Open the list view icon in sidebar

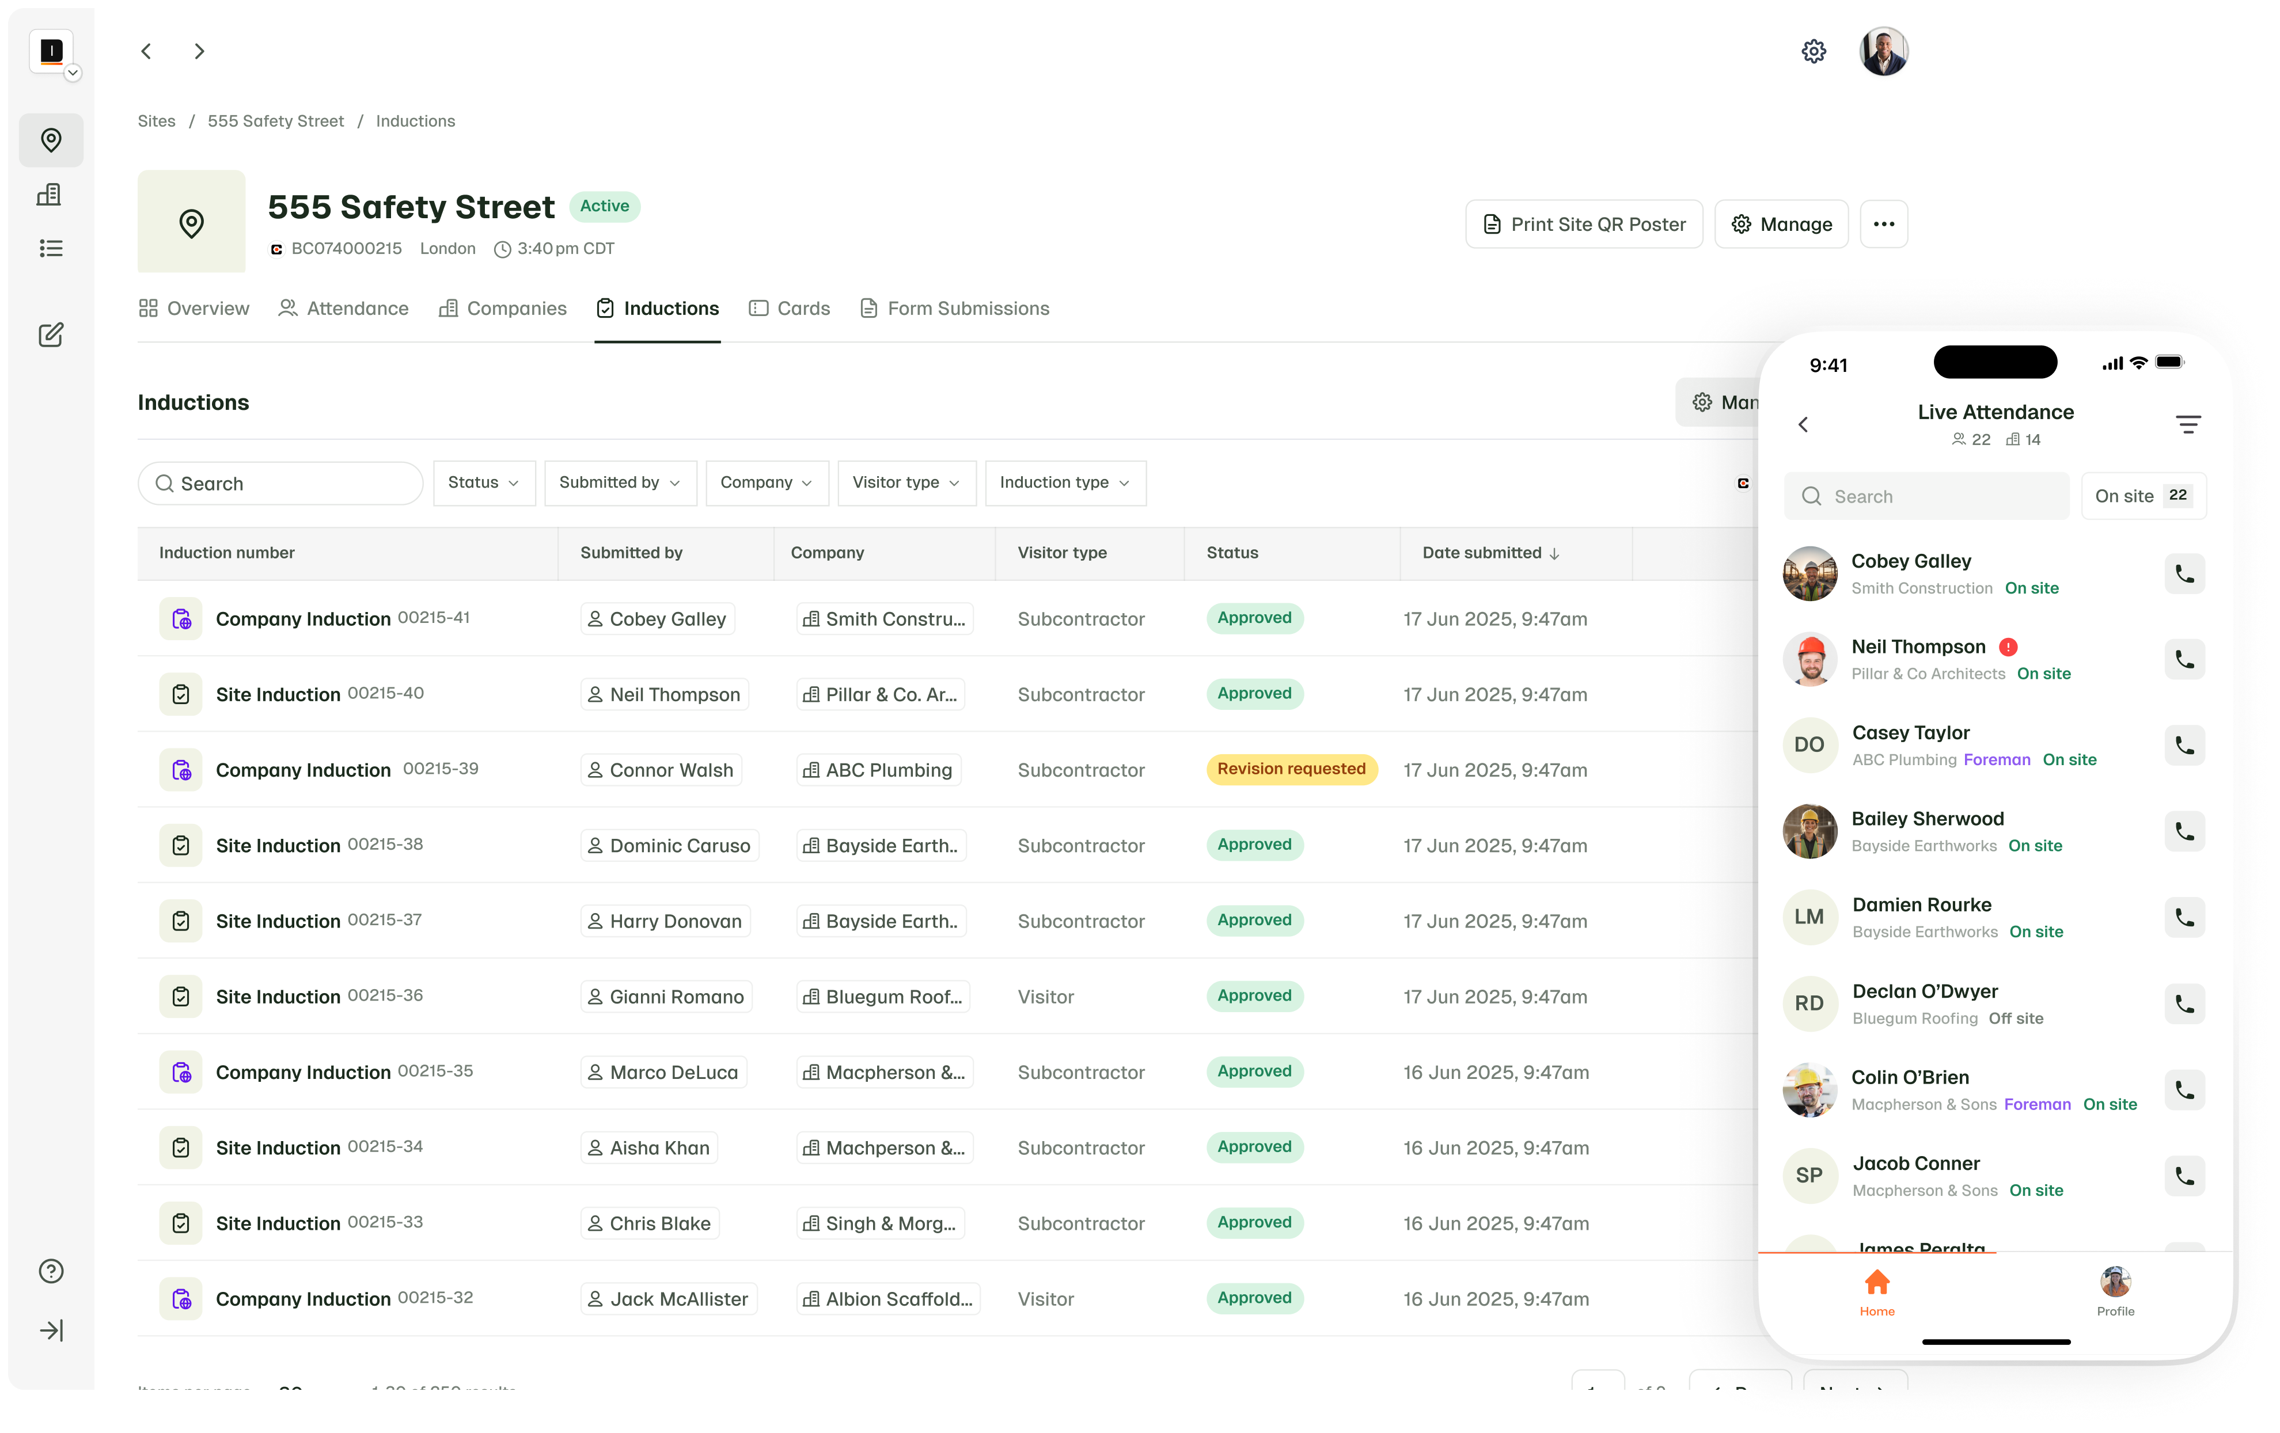(x=51, y=248)
